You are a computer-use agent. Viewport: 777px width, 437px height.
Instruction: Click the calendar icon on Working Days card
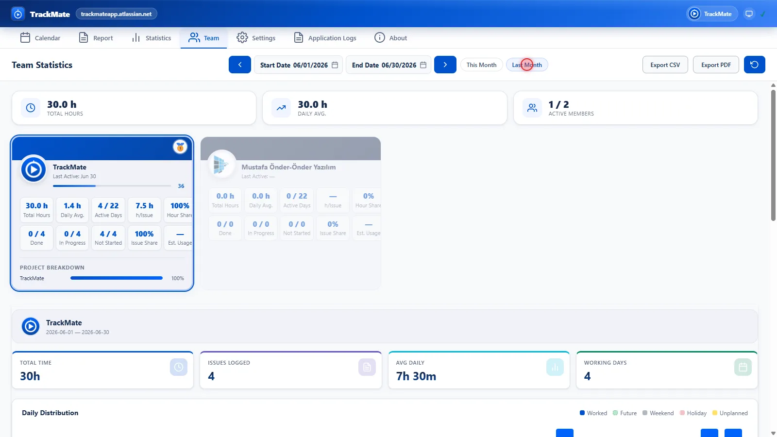click(x=743, y=367)
